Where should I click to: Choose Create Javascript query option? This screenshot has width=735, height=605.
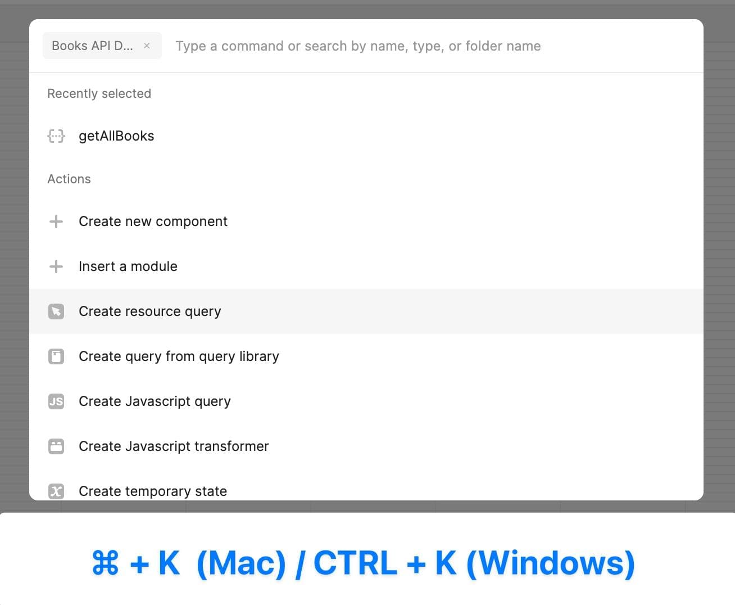click(x=155, y=401)
